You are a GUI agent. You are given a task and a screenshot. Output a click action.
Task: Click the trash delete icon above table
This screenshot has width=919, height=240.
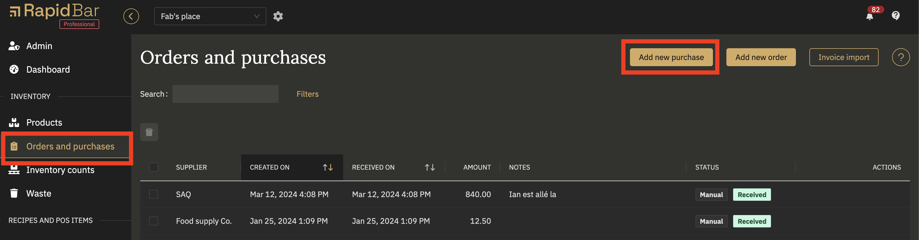click(x=149, y=132)
